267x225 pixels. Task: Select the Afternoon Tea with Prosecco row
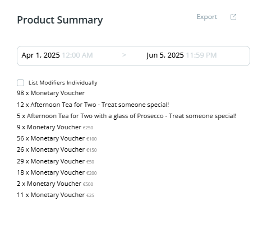(127, 116)
